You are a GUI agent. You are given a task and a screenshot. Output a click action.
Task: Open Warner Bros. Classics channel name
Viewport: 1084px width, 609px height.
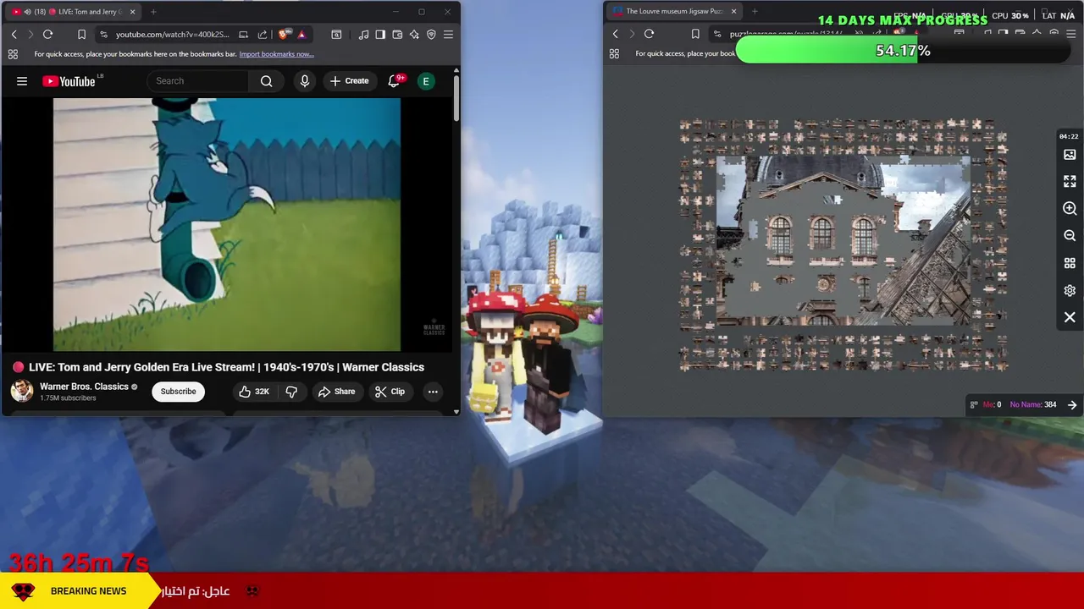(84, 387)
